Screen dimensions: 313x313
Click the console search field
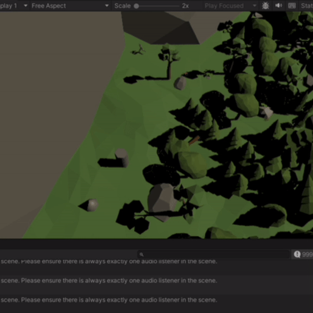tap(214, 254)
